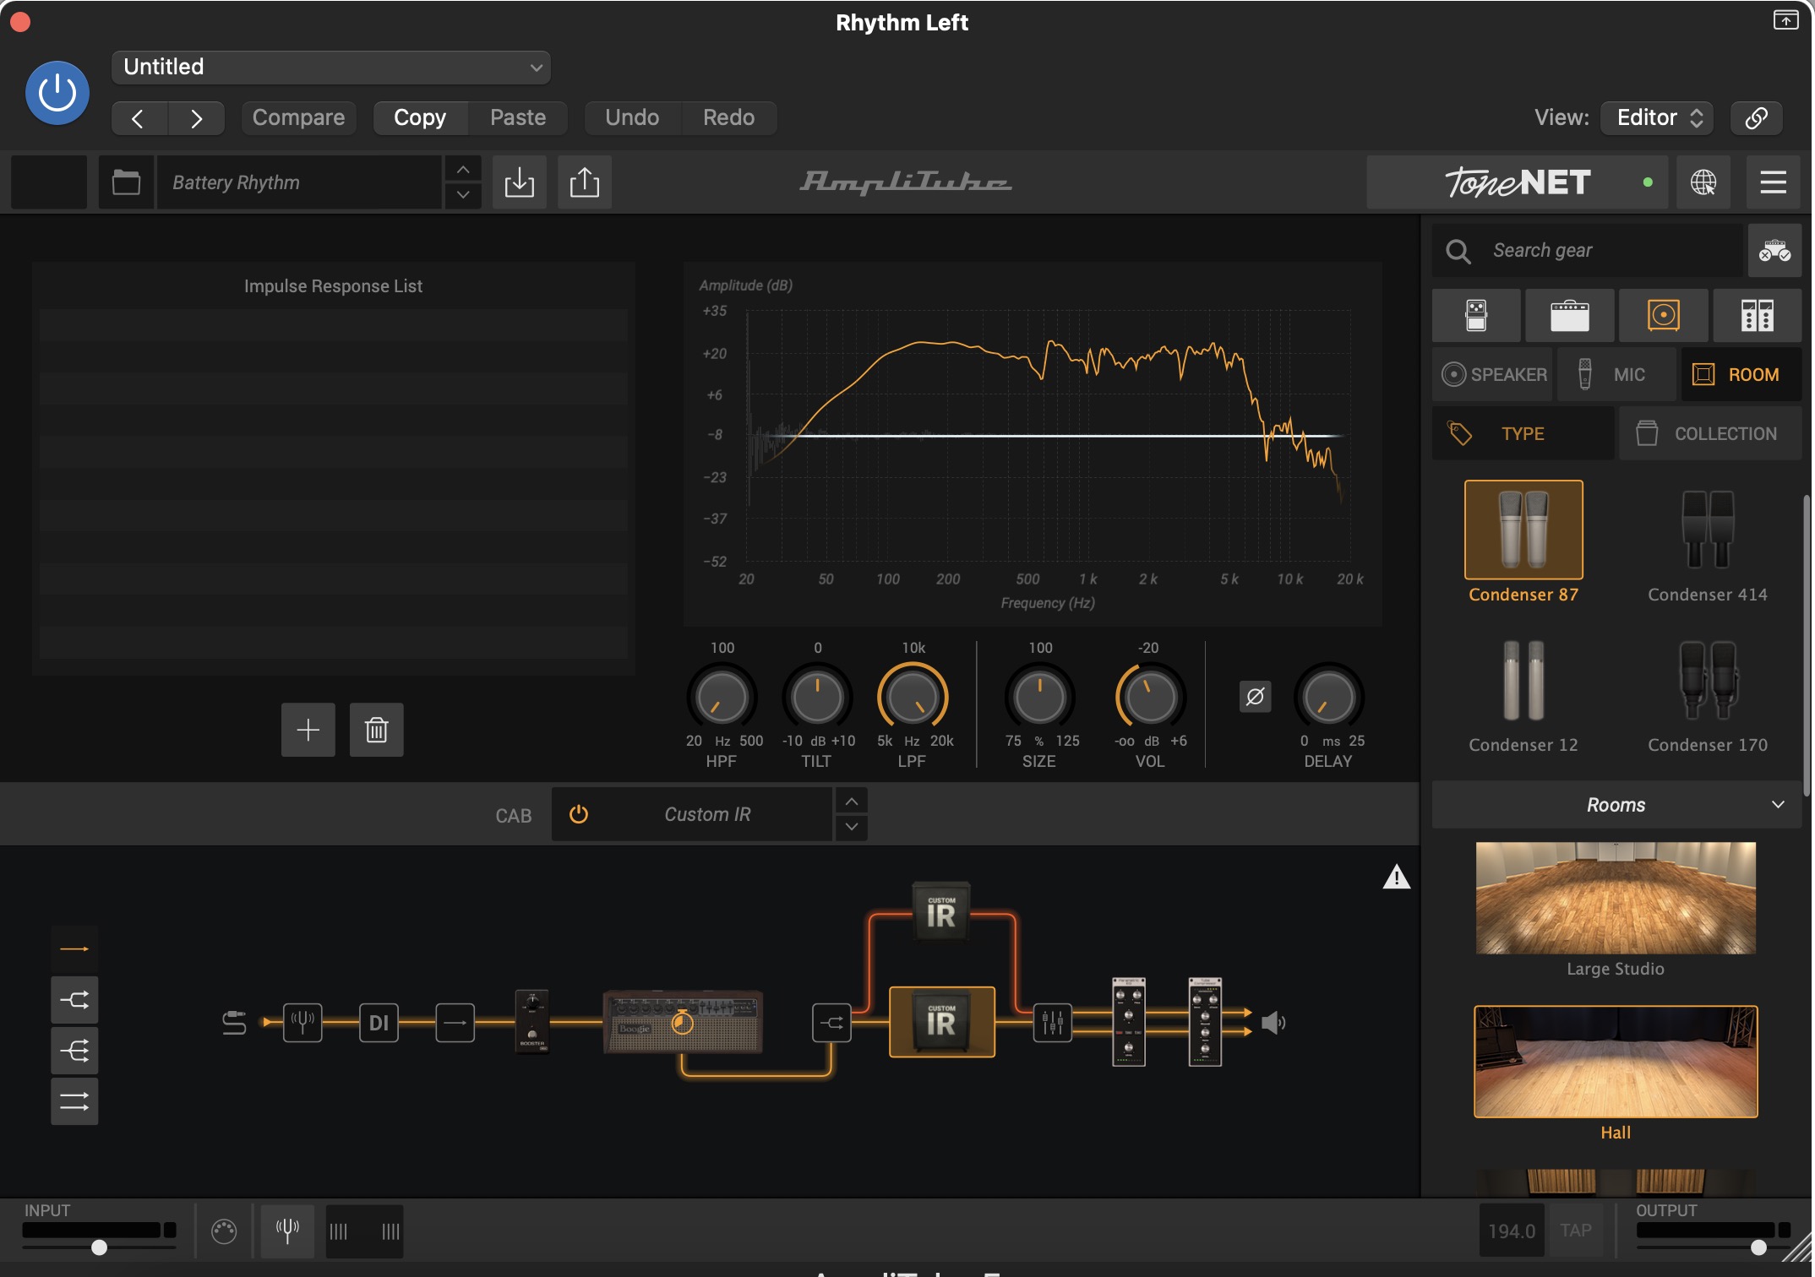Toggle the plugin power bypass button
The height and width of the screenshot is (1277, 1815).
click(x=57, y=93)
